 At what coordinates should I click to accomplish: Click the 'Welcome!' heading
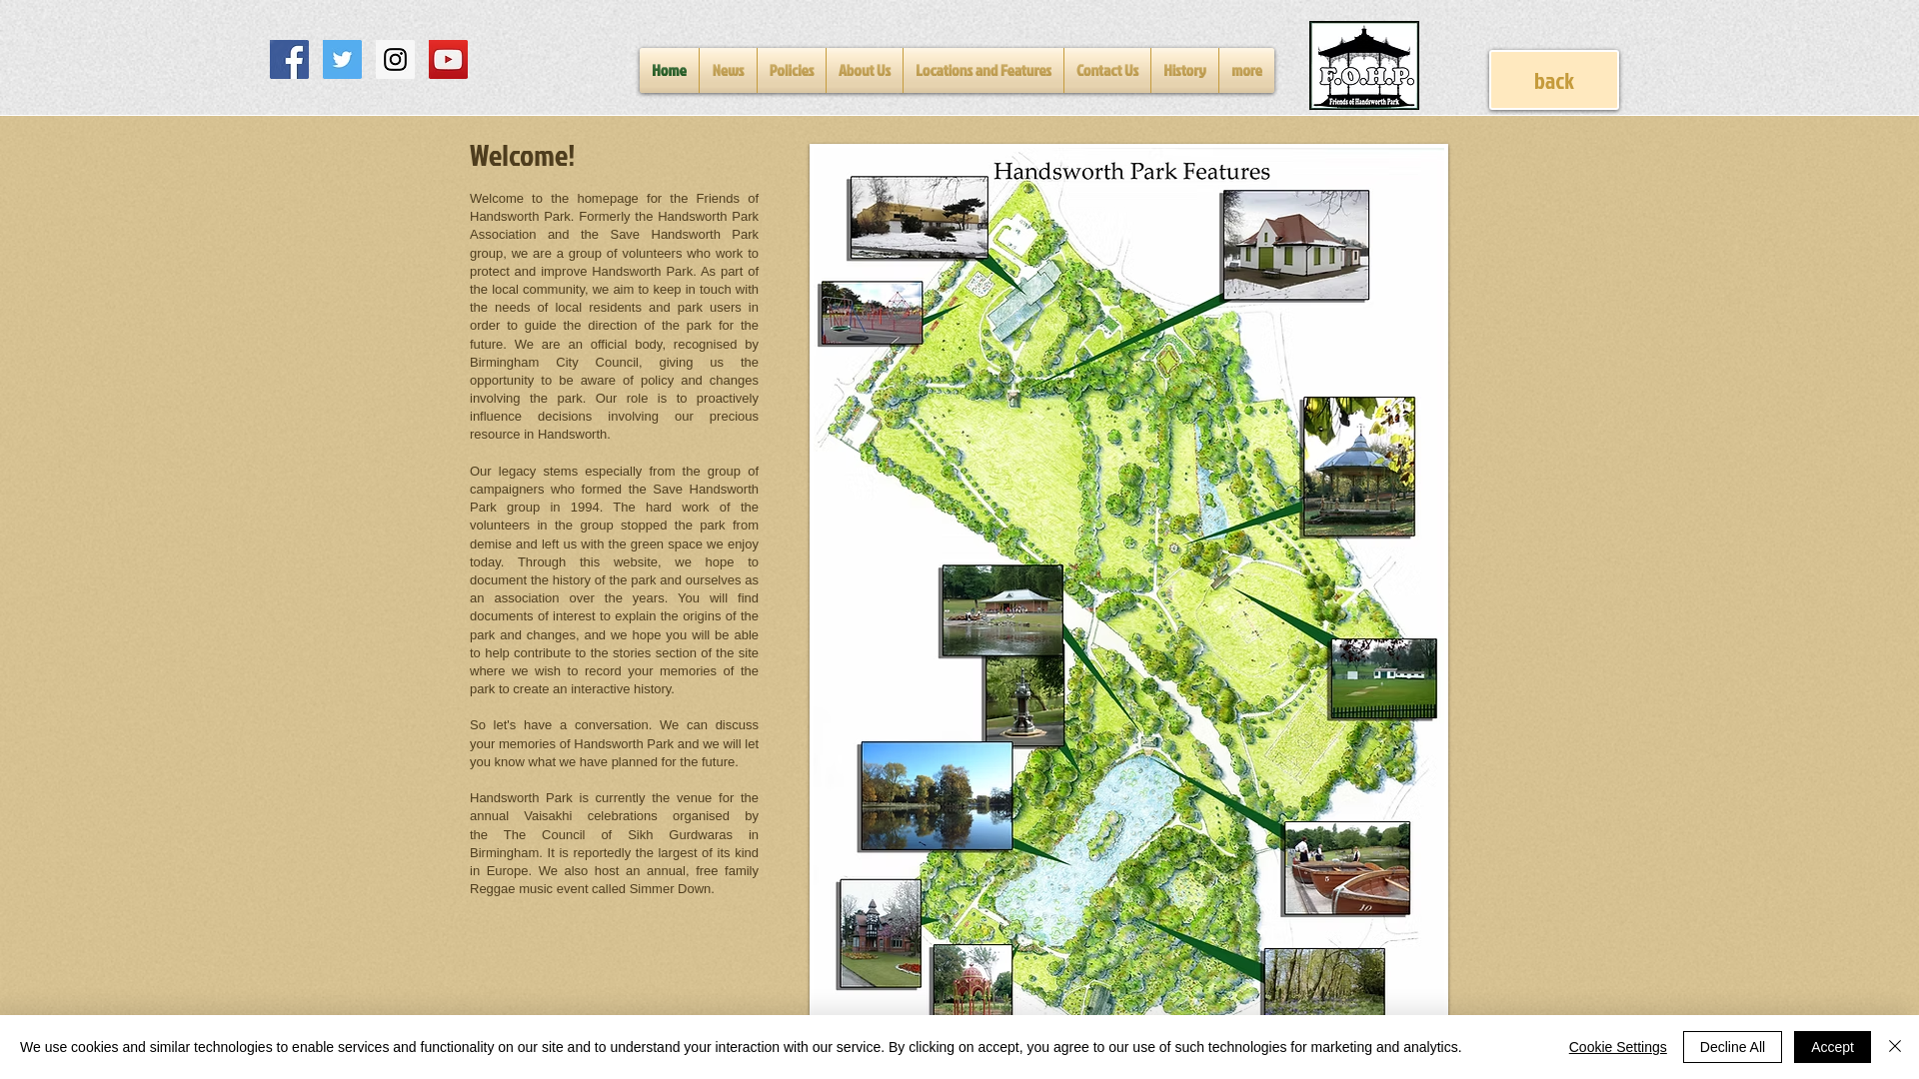(522, 155)
